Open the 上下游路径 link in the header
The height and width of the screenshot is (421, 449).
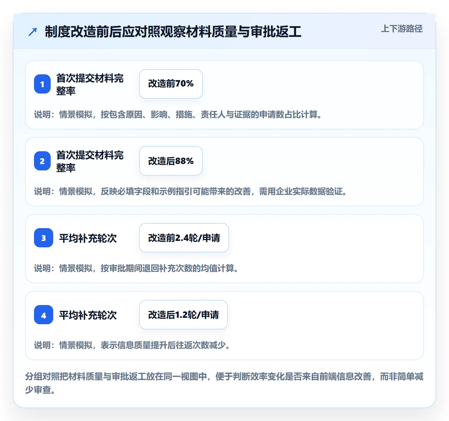click(402, 29)
